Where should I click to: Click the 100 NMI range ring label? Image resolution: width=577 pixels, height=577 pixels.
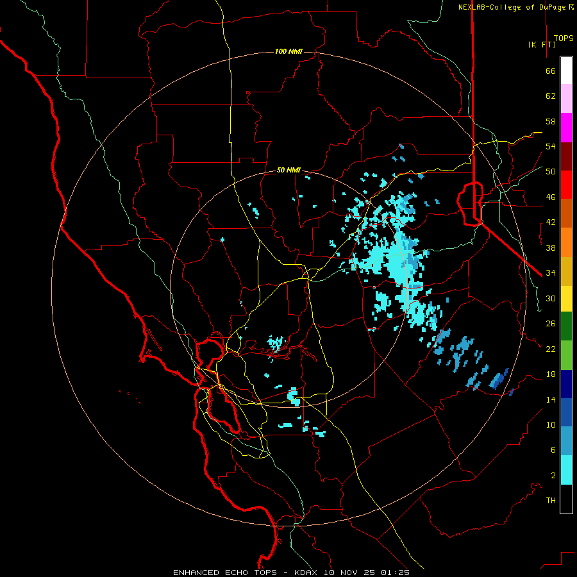tap(288, 51)
